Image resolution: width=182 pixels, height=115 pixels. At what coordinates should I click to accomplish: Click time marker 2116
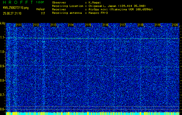pos(106,25)
